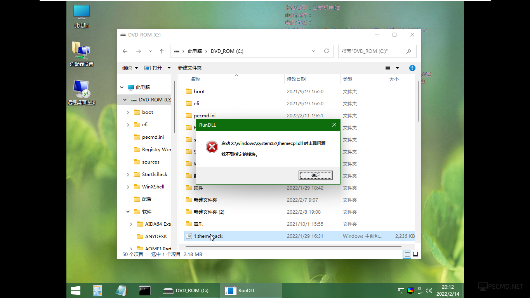This screenshot has height=298, width=530.
Task: Switch to RunDLL taskbar button
Action: pyautogui.click(x=251, y=291)
